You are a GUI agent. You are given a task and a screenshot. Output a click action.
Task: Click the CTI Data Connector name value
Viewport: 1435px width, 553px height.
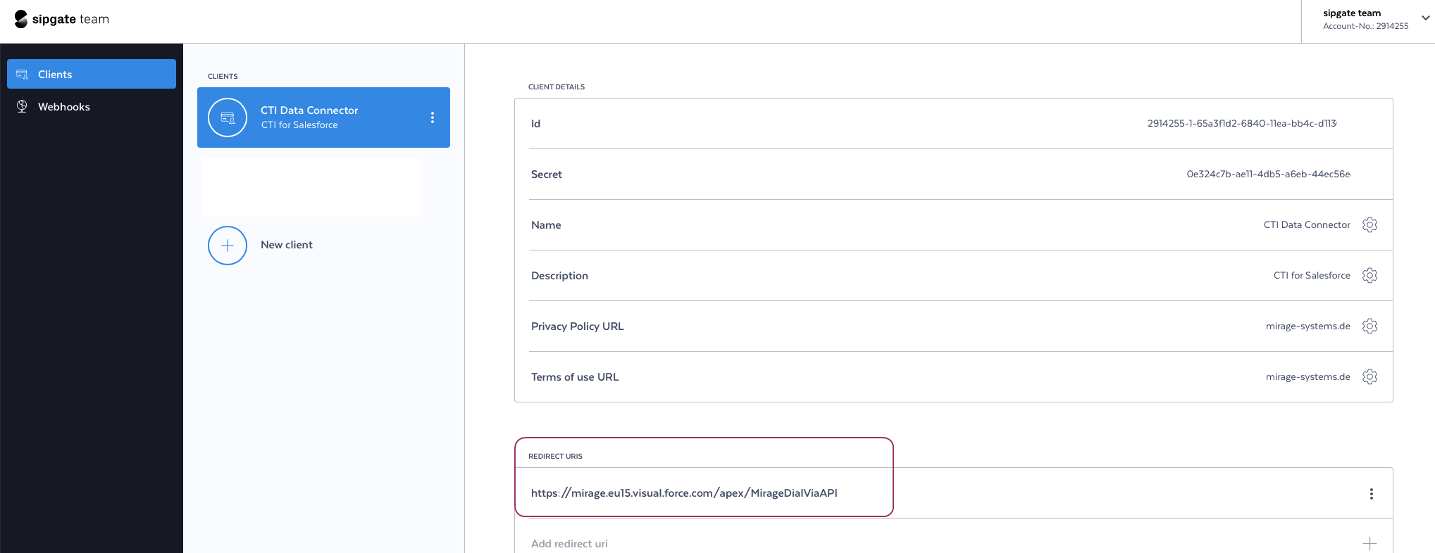coord(1307,225)
